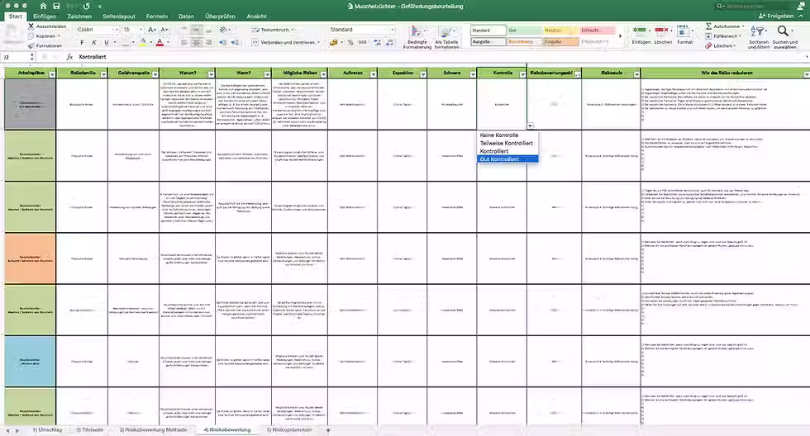Align text left
This screenshot has width=810, height=436.
pos(184,42)
